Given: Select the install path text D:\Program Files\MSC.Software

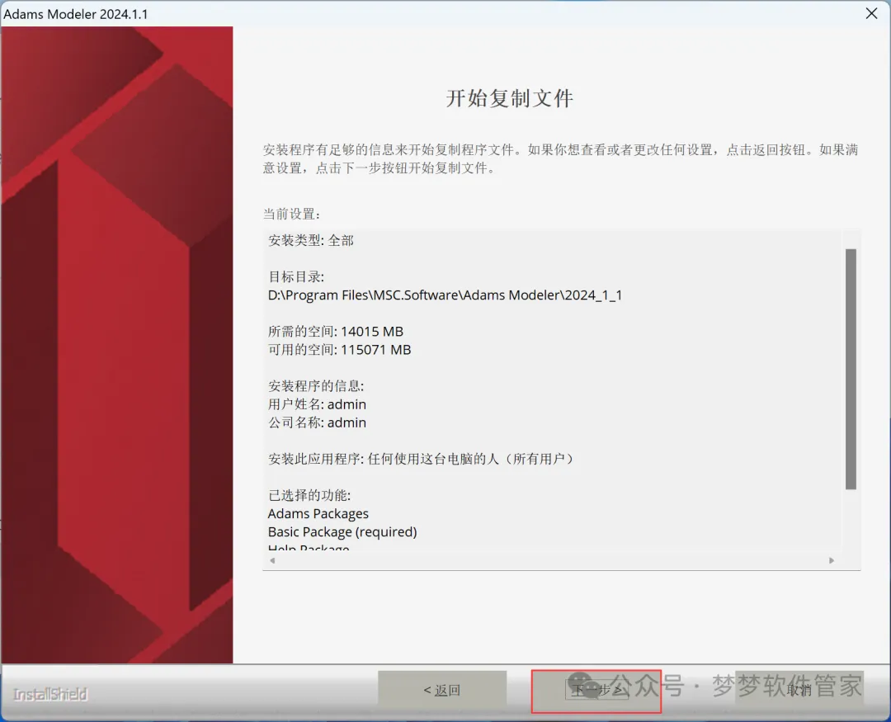Looking at the screenshot, I should click(445, 295).
